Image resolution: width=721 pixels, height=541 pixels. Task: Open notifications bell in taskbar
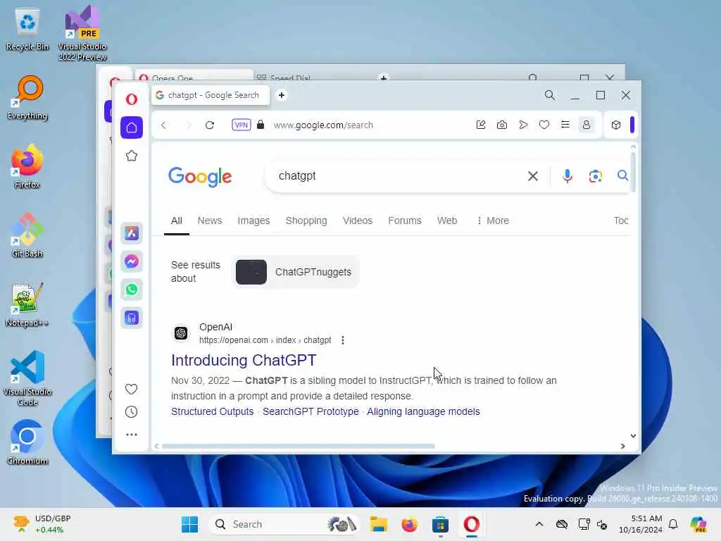click(673, 524)
